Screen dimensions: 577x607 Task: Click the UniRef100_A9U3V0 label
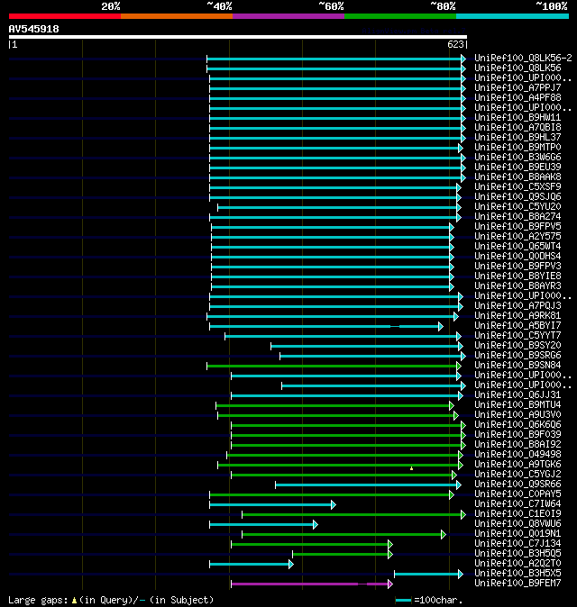517,415
